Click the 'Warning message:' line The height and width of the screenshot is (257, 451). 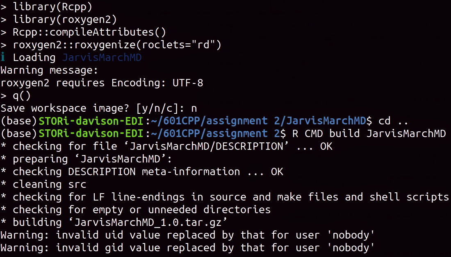(49, 70)
